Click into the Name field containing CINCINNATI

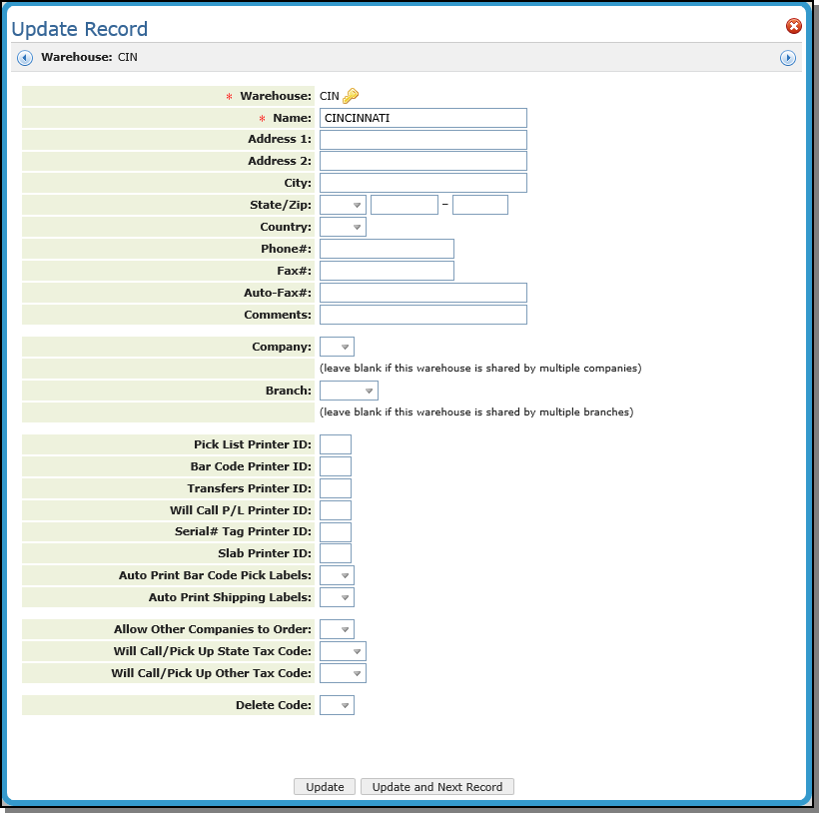pyautogui.click(x=422, y=118)
